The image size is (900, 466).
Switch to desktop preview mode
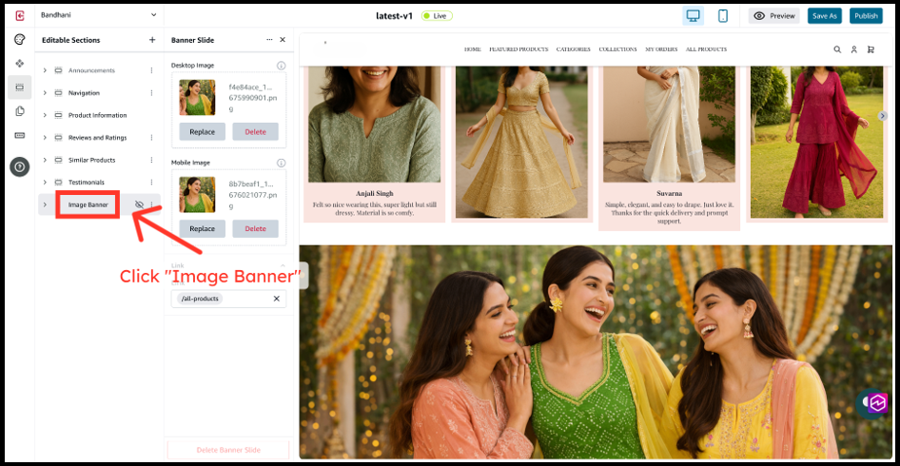tap(693, 16)
